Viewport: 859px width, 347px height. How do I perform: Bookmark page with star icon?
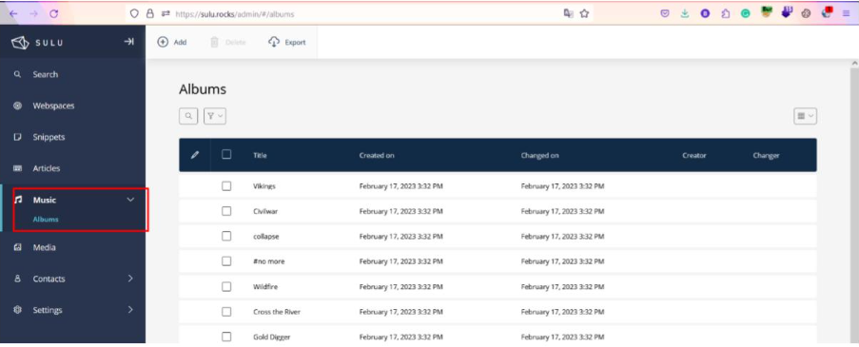(x=584, y=14)
